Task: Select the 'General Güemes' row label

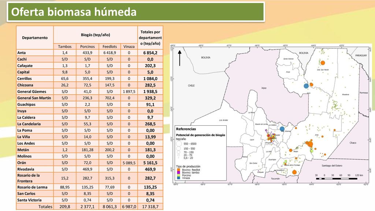Action: pyautogui.click(x=32, y=91)
